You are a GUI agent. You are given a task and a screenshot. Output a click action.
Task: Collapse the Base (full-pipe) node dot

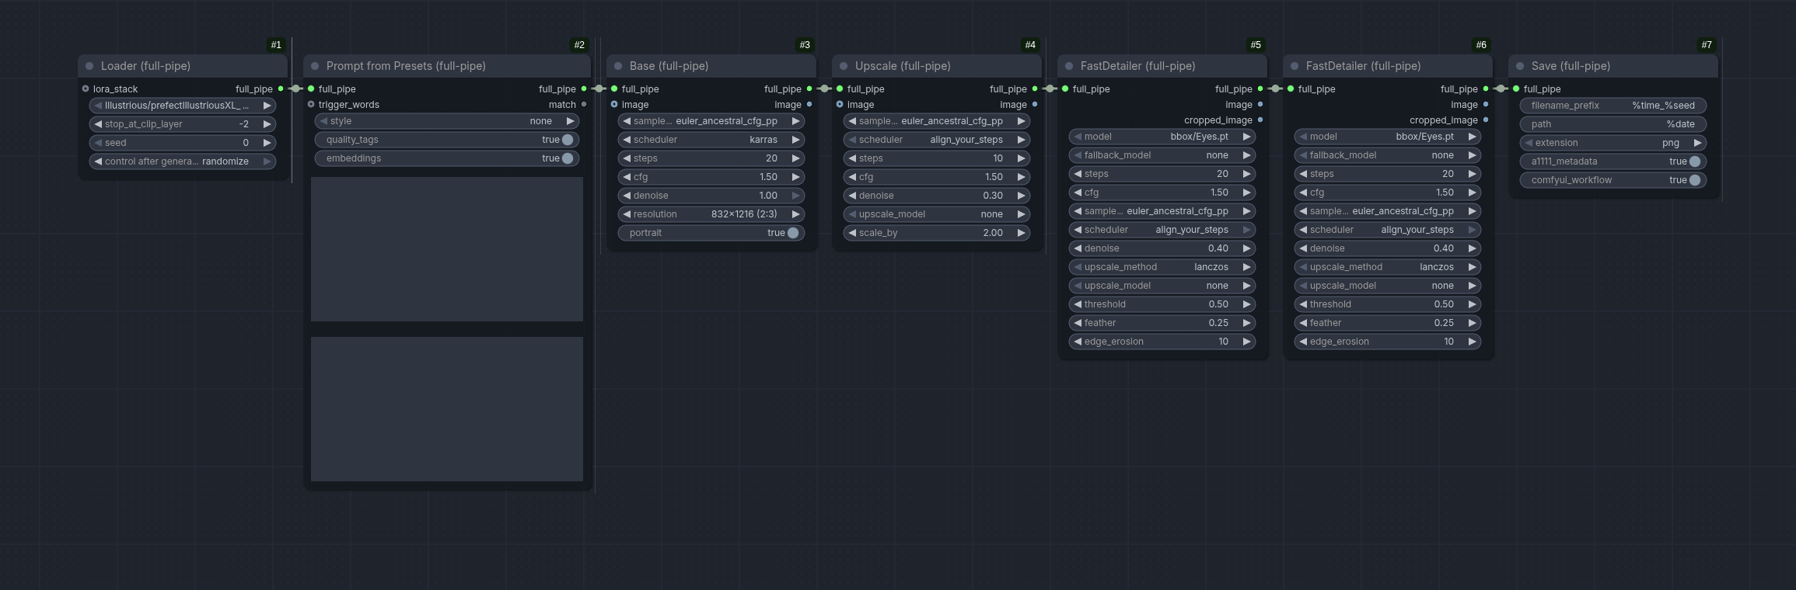618,66
